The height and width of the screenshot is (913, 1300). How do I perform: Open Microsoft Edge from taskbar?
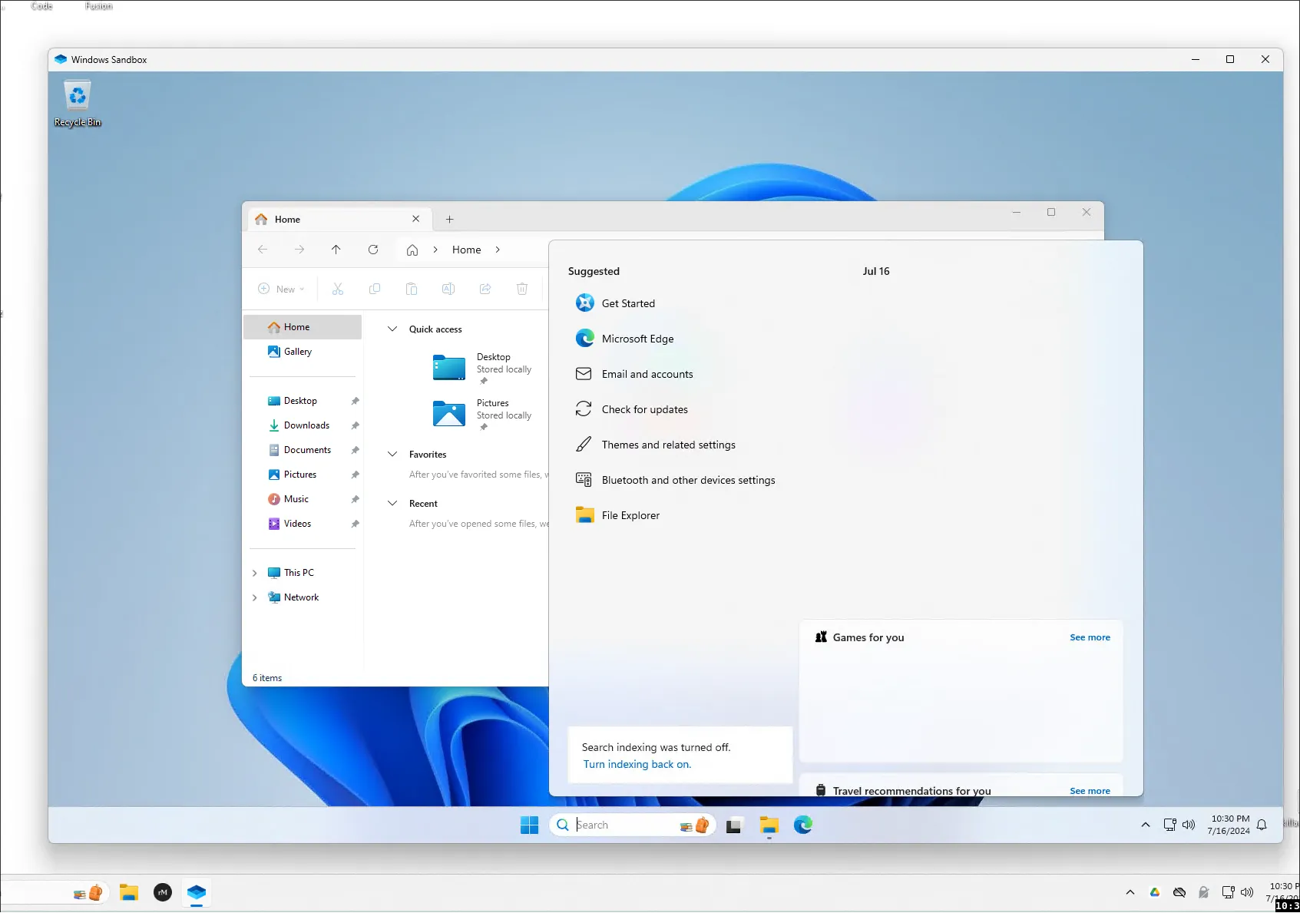(x=802, y=825)
